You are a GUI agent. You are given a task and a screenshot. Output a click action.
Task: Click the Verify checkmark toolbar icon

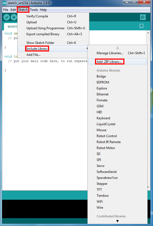click(6, 17)
